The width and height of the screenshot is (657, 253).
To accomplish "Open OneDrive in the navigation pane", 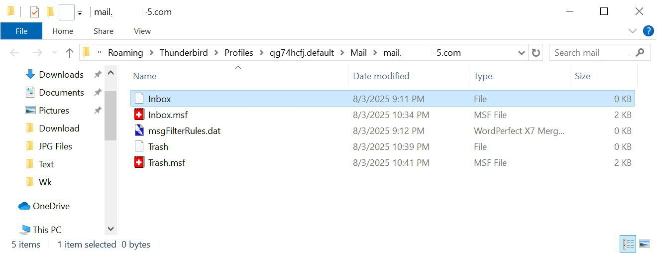I will pyautogui.click(x=51, y=206).
